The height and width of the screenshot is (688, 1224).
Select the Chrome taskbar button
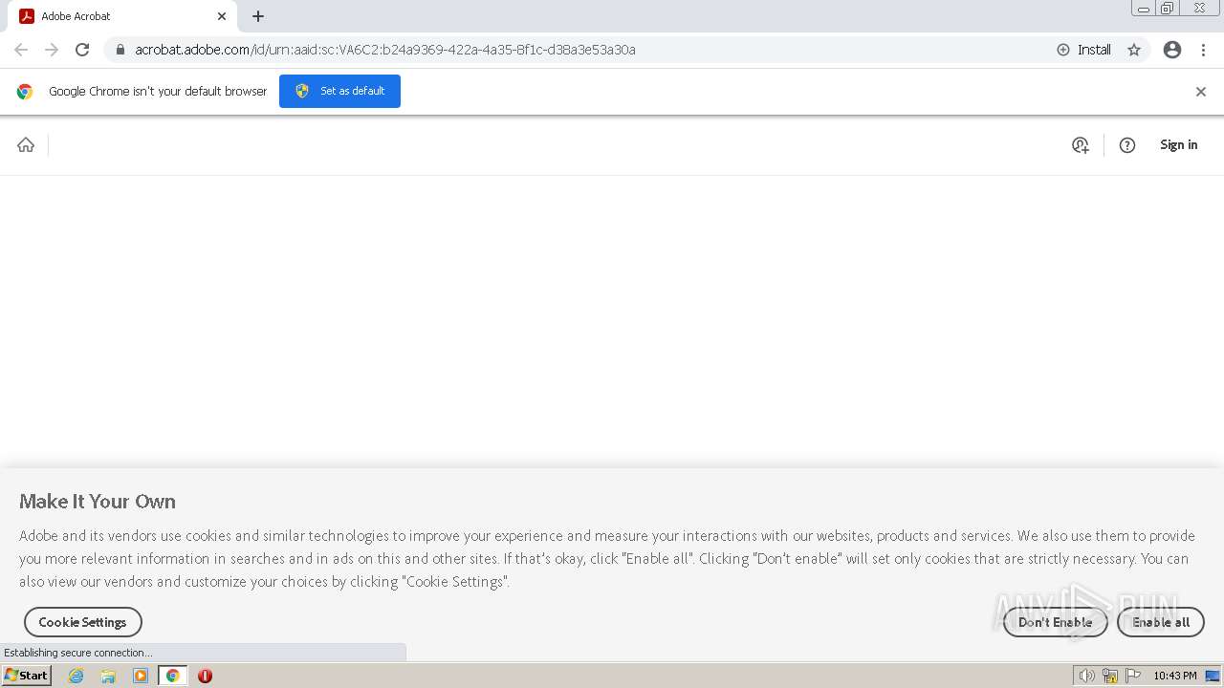(x=173, y=676)
